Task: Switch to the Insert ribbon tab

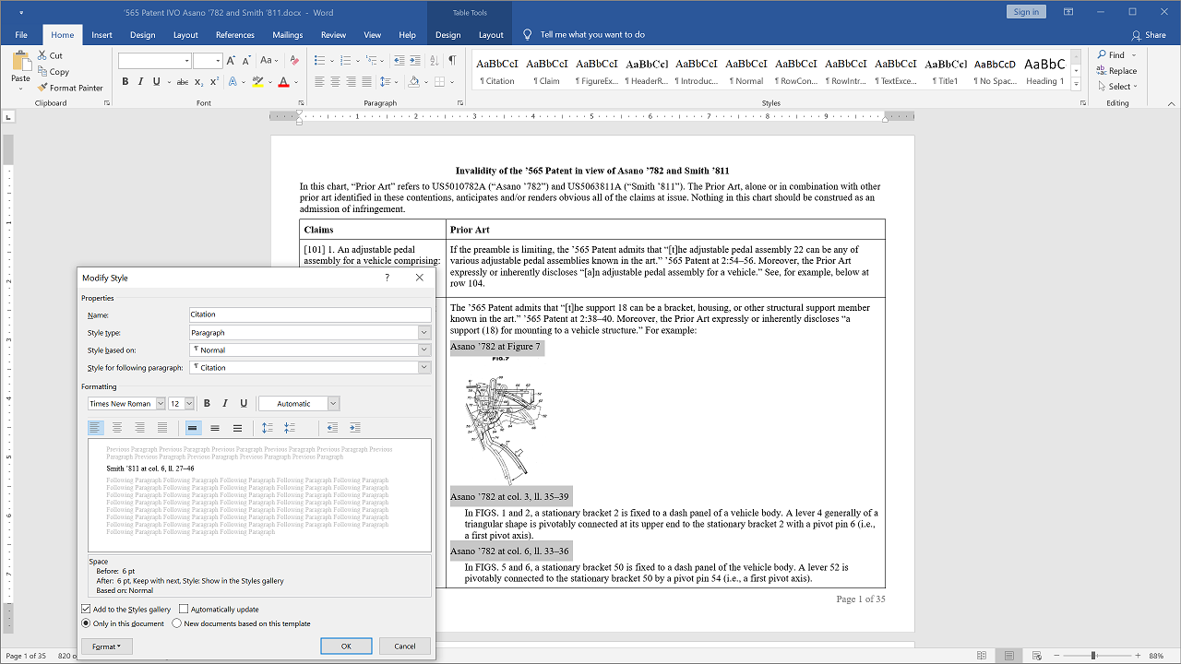Action: tap(101, 35)
